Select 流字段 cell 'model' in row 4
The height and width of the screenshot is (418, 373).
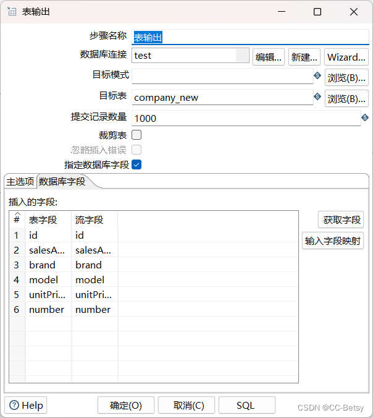tap(94, 279)
